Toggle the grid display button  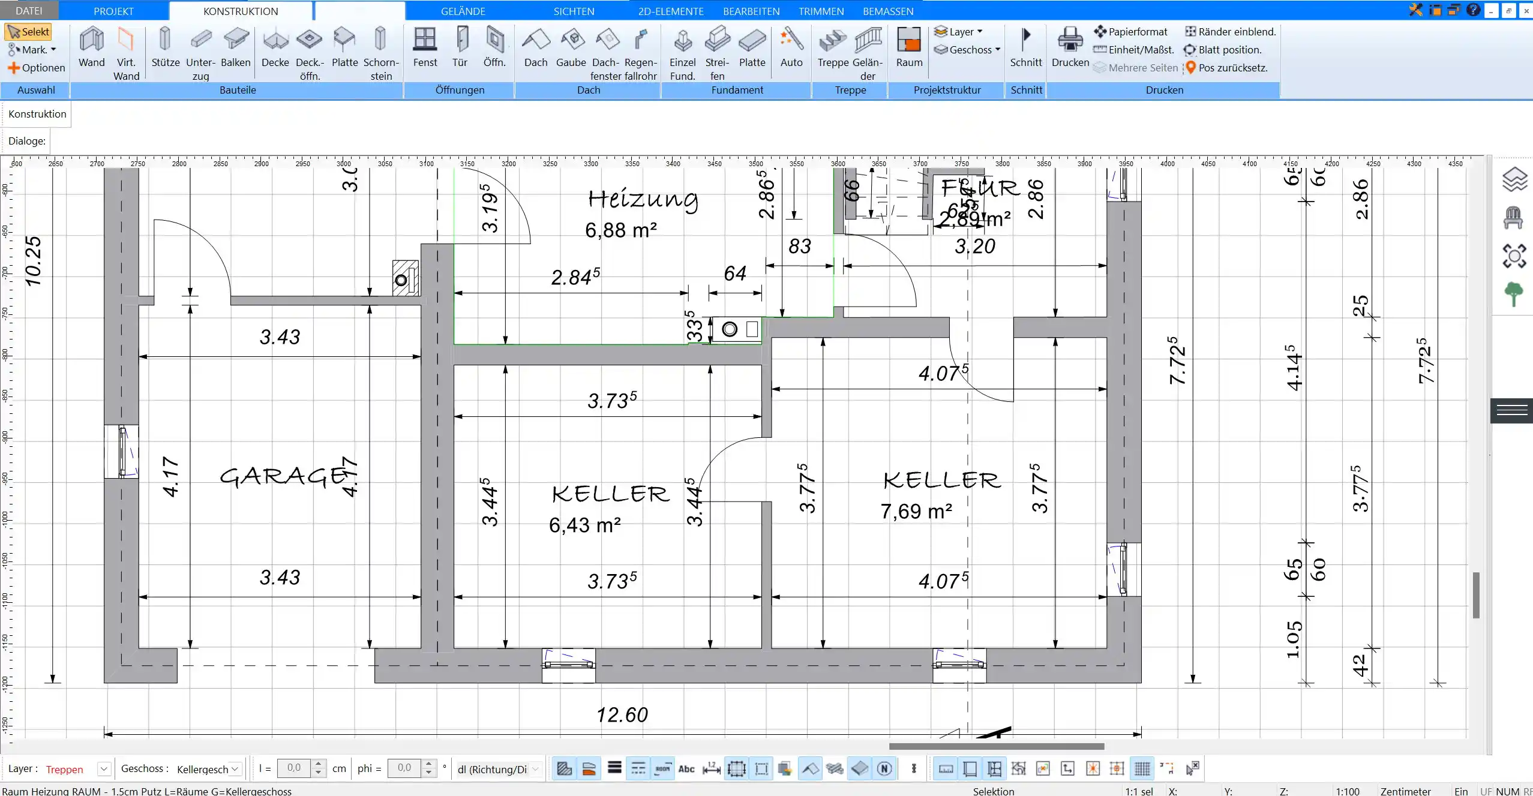1142,768
